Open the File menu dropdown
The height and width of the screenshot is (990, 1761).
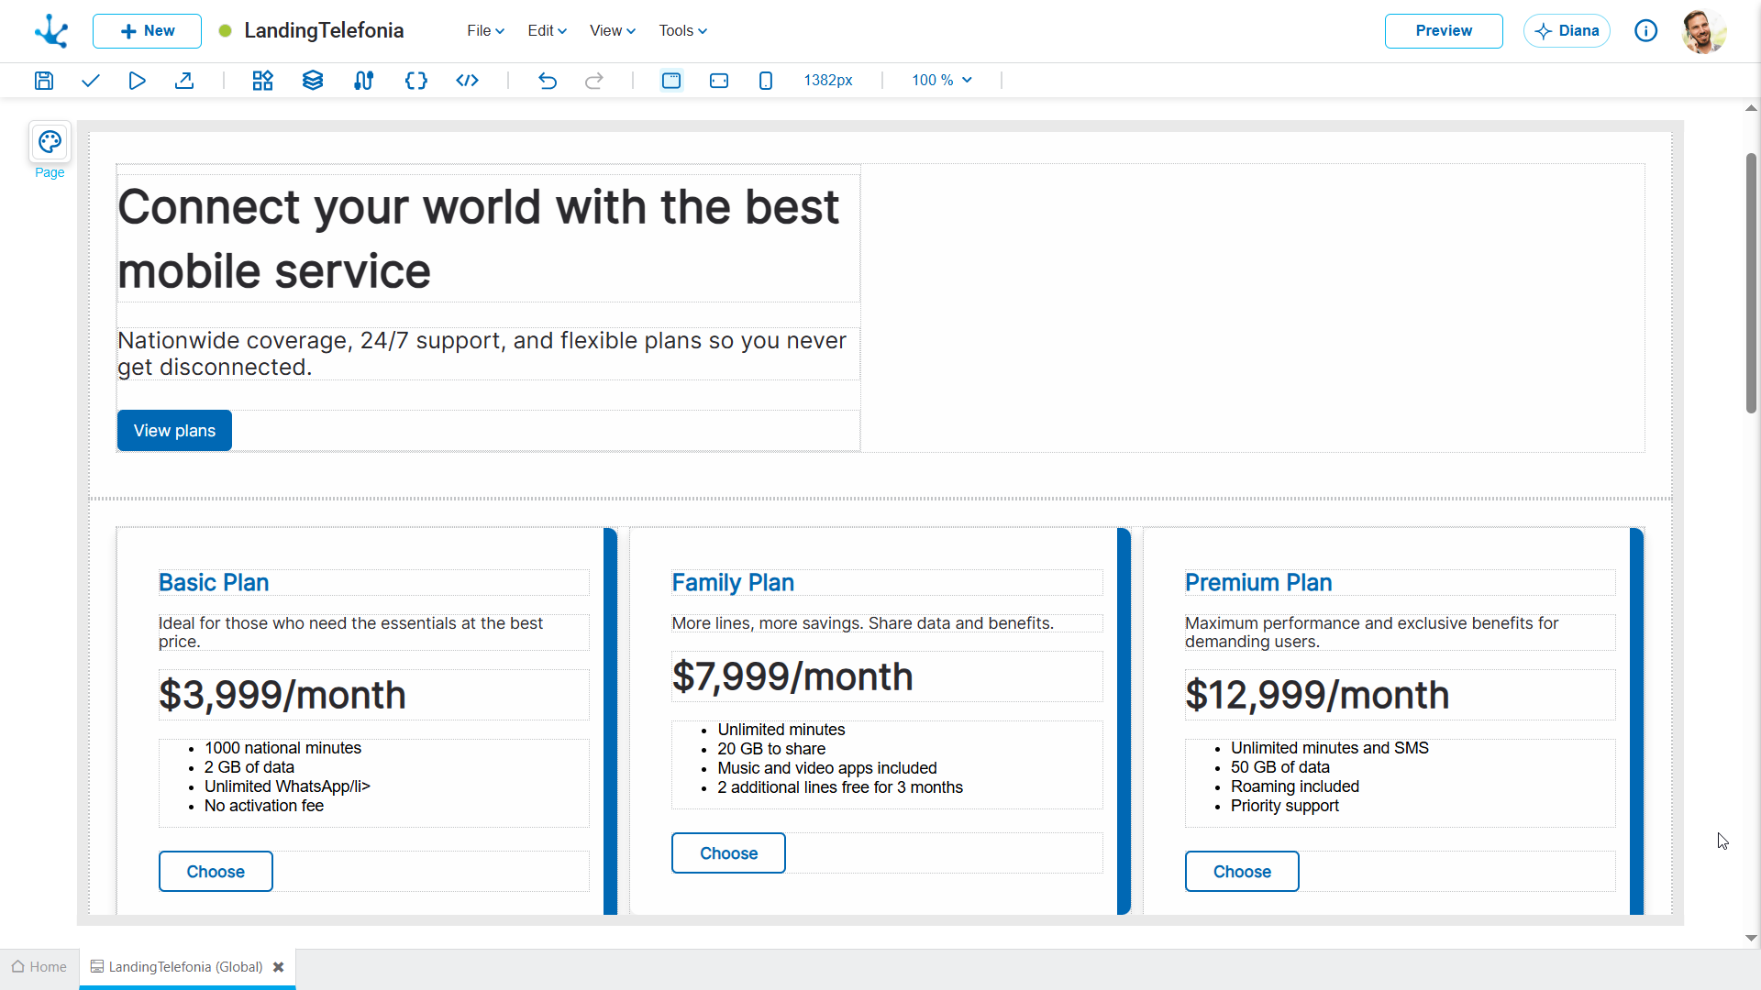click(x=485, y=30)
